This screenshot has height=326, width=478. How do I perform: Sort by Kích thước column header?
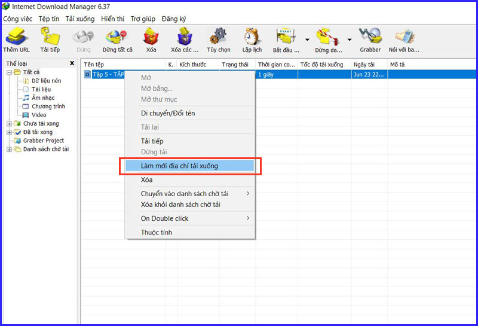point(198,65)
